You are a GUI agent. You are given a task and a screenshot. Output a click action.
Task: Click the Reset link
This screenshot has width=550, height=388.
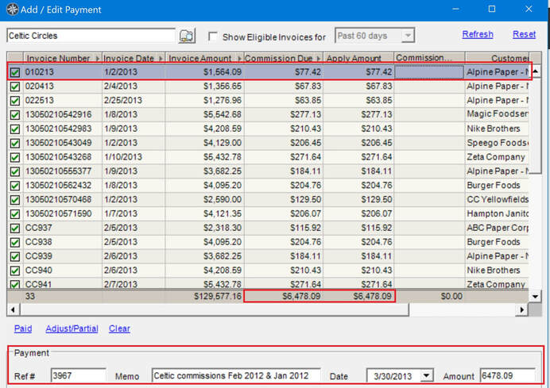coord(524,34)
